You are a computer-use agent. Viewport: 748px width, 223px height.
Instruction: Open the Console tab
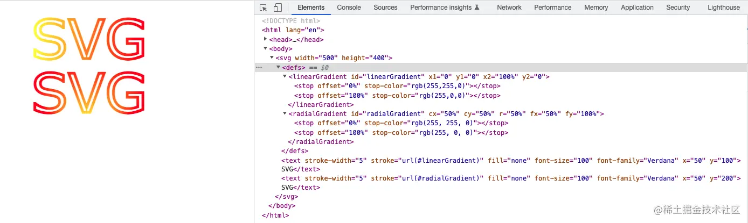[x=349, y=8]
